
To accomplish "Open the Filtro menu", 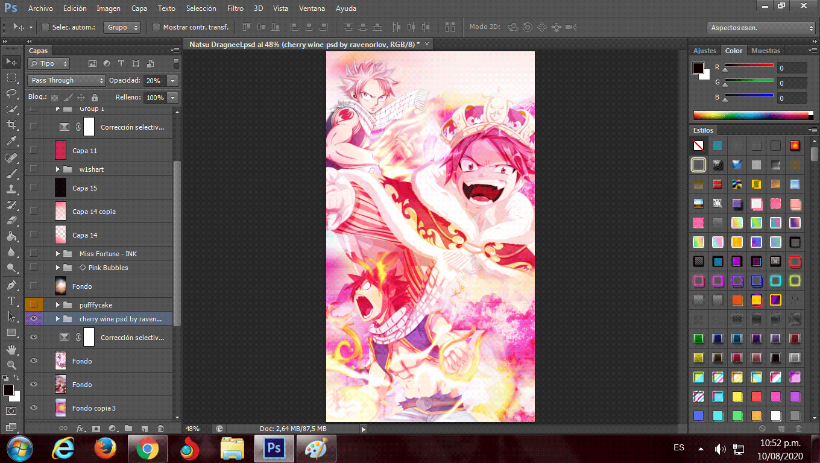I will 236,8.
